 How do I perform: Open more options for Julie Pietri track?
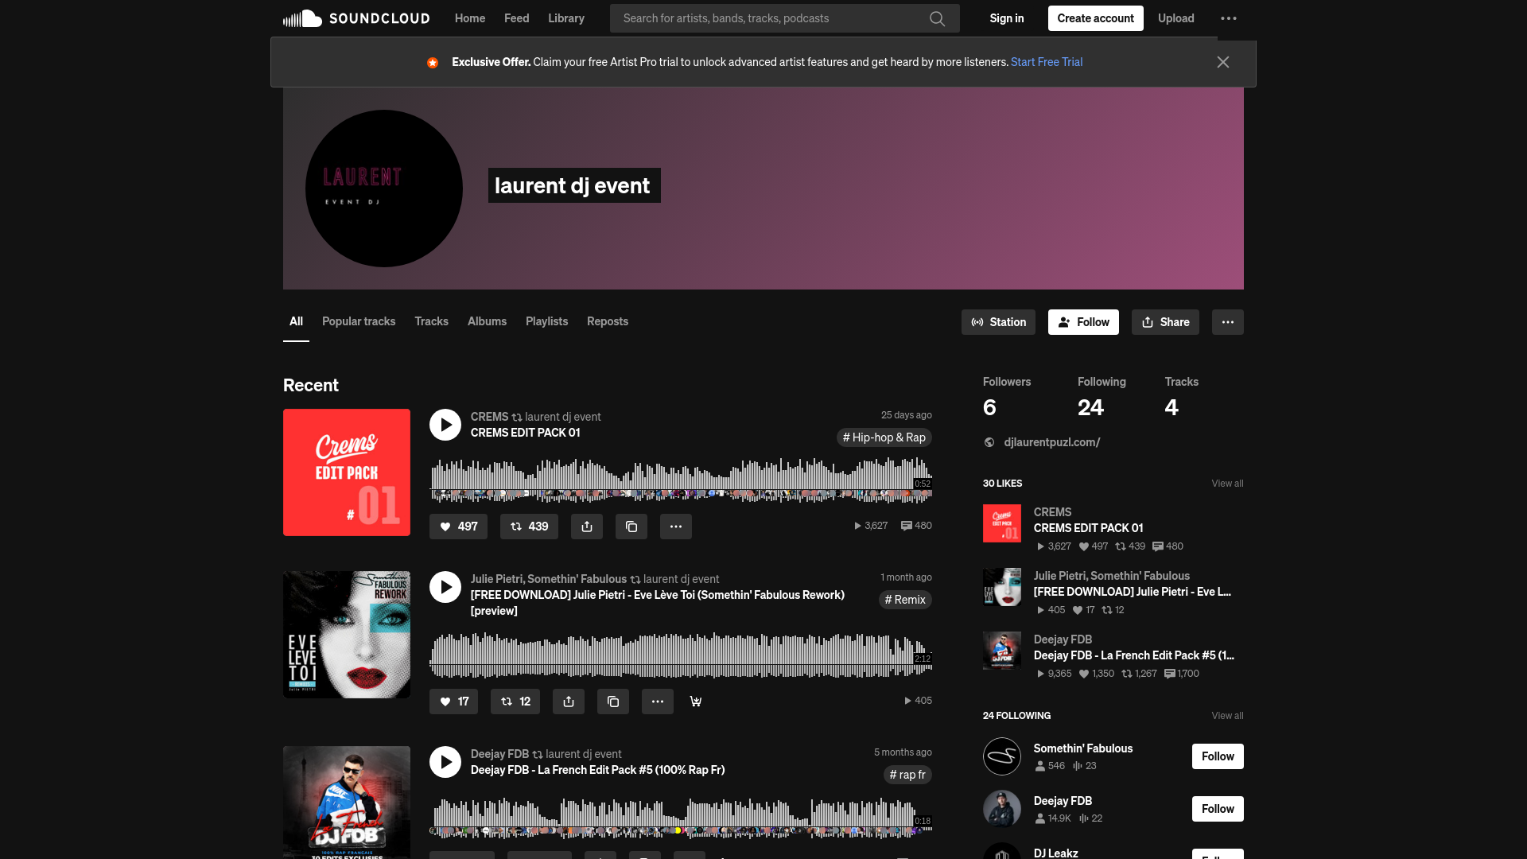pos(657,702)
